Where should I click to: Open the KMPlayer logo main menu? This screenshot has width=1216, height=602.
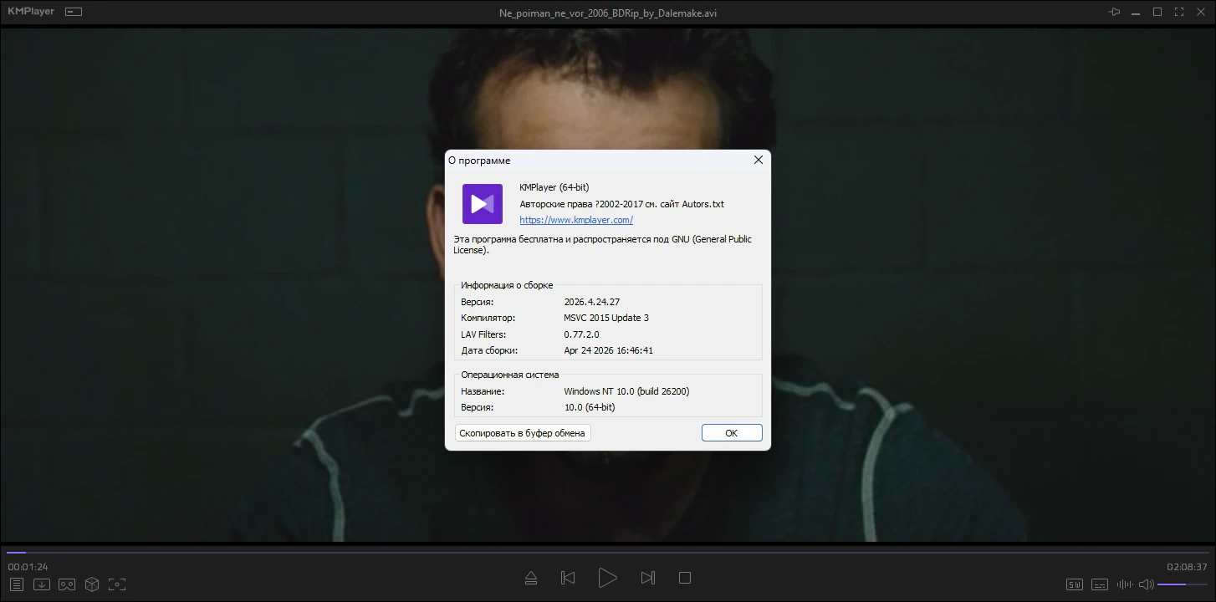click(x=30, y=12)
